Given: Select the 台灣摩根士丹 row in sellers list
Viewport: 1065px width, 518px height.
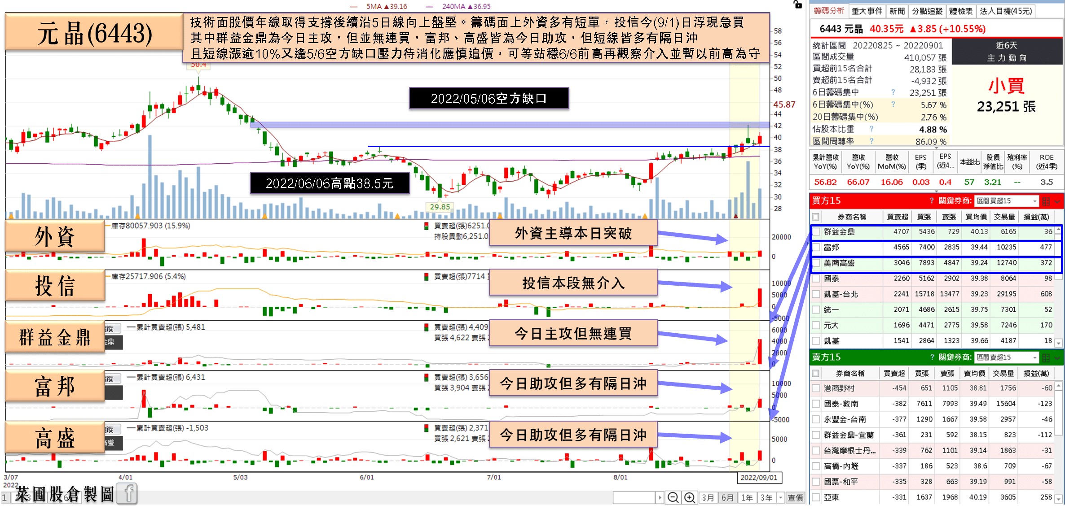Looking at the screenshot, I should pos(932,450).
